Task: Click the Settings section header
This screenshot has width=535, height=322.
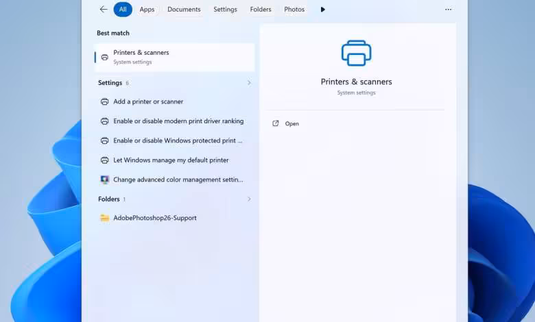Action: tap(110, 83)
